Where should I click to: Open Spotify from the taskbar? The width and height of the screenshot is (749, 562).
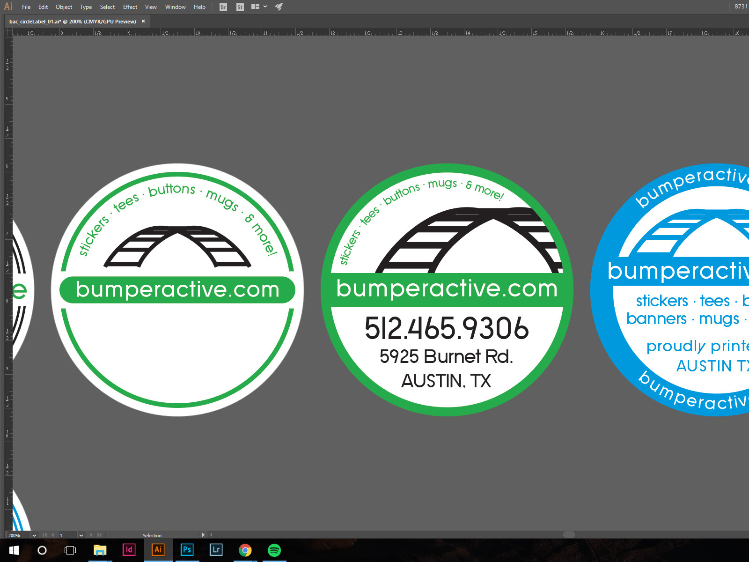click(274, 550)
